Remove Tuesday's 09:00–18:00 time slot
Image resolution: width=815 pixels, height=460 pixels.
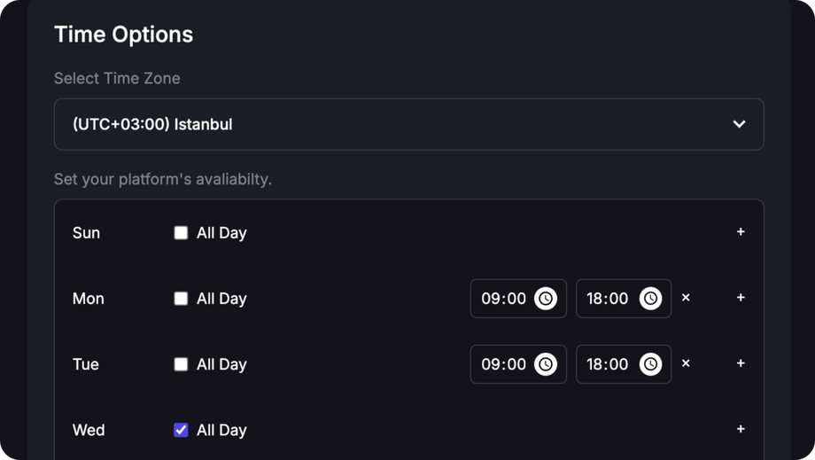(x=686, y=363)
